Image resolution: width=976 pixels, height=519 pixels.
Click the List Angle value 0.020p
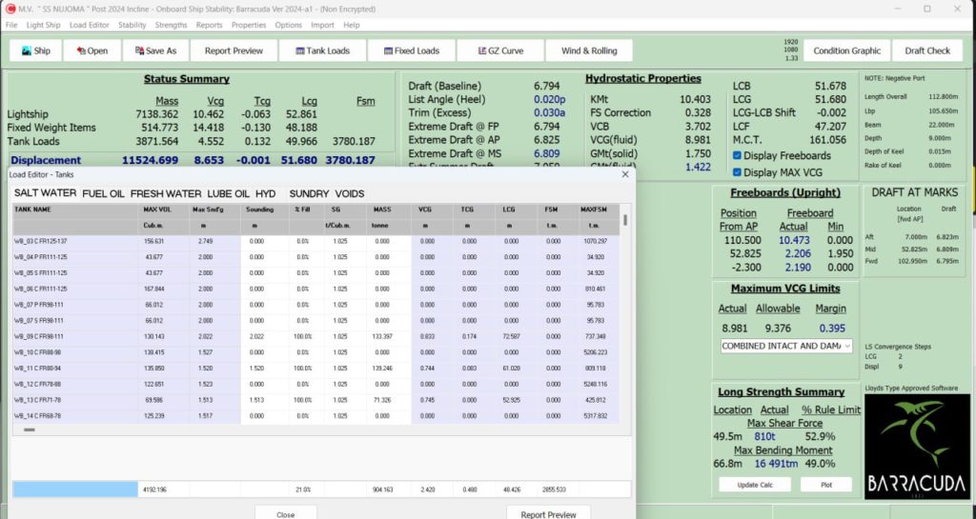[x=550, y=99]
